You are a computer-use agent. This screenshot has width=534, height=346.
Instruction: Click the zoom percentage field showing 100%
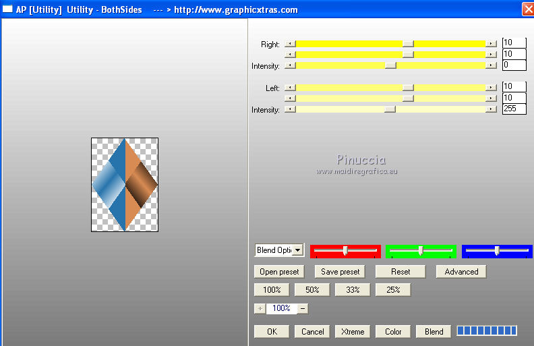pyautogui.click(x=281, y=308)
